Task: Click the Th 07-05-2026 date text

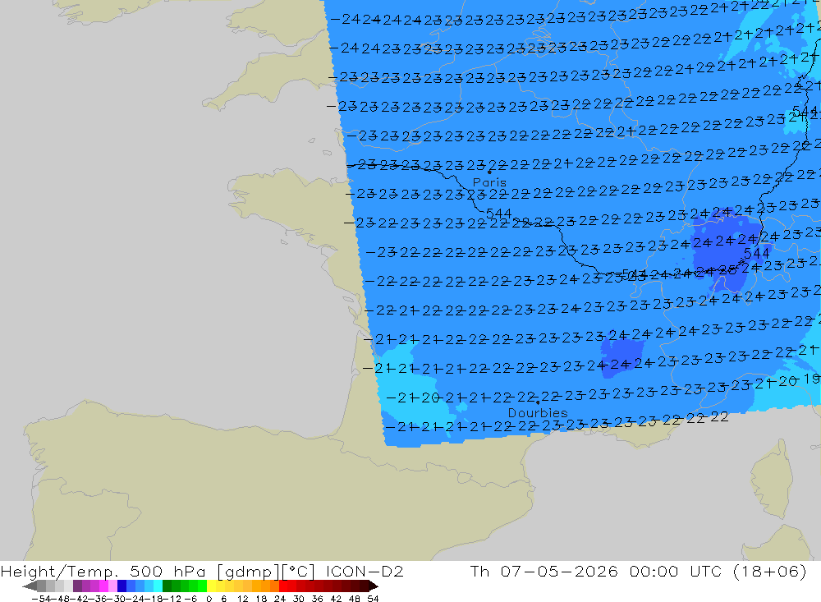Action: [x=544, y=571]
